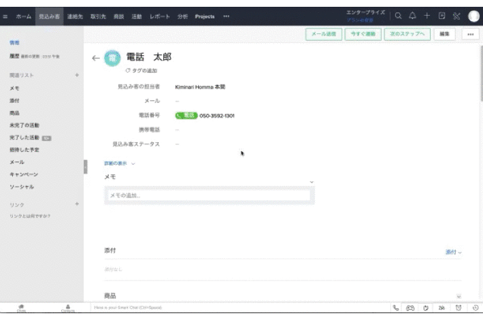
Task: Click the 次のステップへ button
Action: [407, 34]
